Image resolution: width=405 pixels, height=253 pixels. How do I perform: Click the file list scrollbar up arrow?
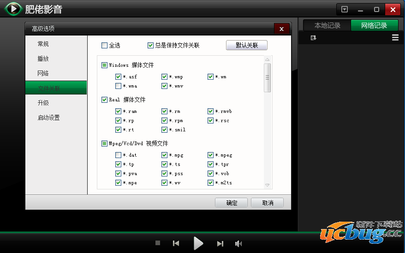click(x=268, y=59)
